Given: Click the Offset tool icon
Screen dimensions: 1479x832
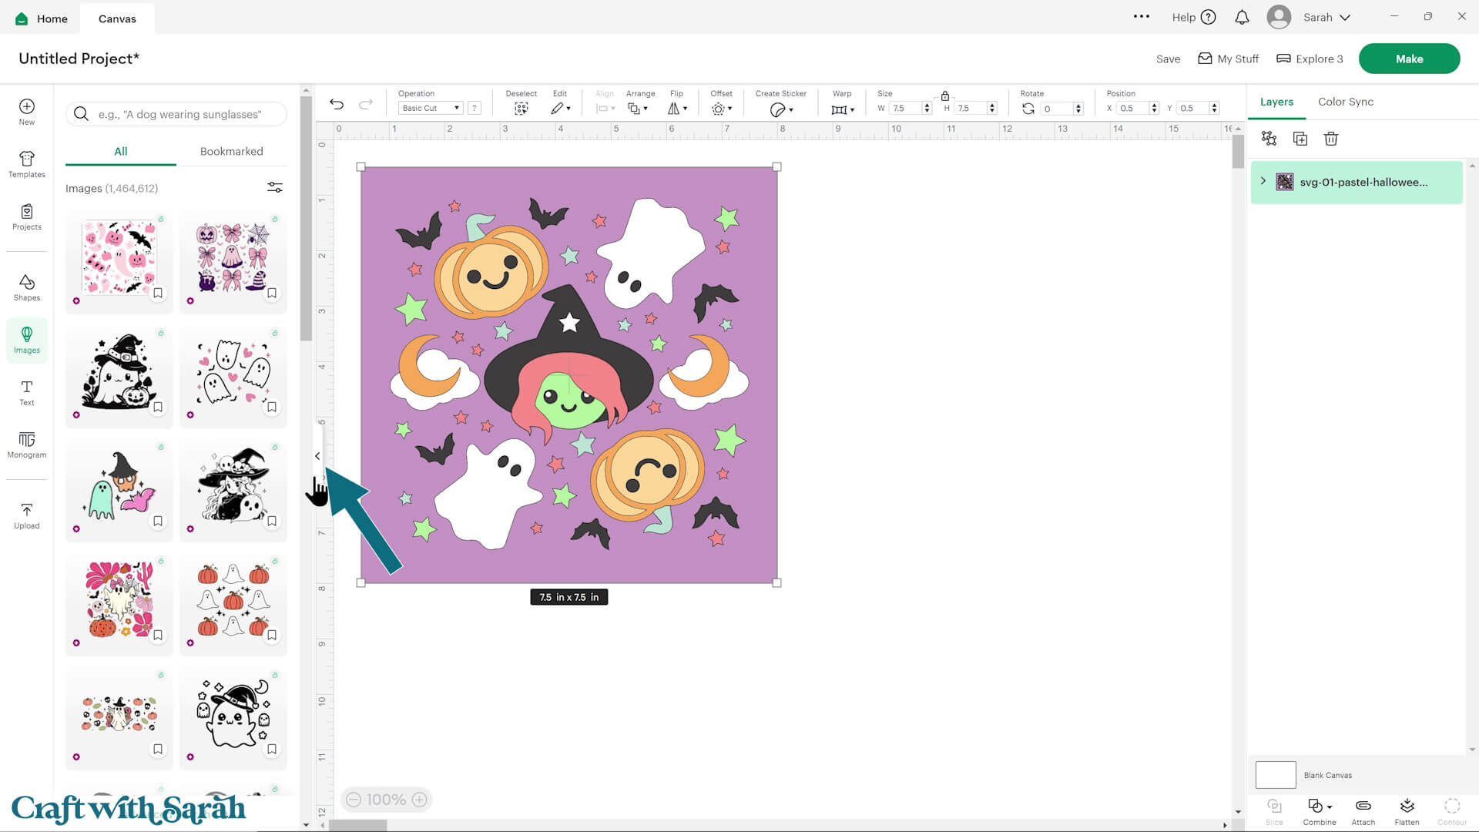Looking at the screenshot, I should (x=717, y=108).
